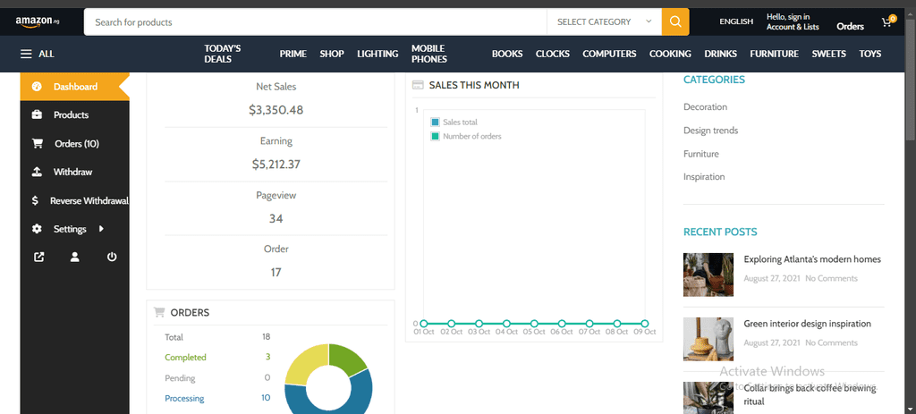916x414 pixels.
Task: Toggle the Number of orders legend box
Action: [435, 136]
